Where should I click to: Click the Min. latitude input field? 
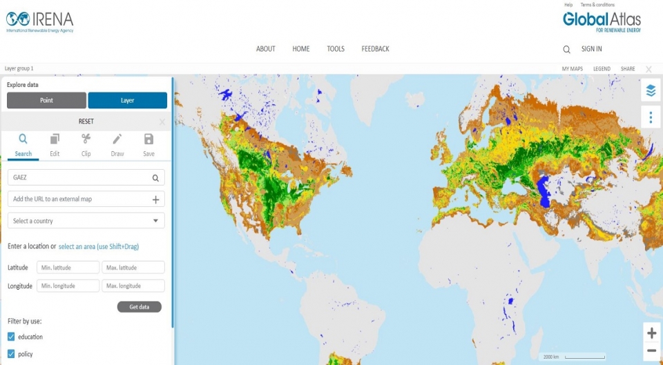click(x=68, y=268)
